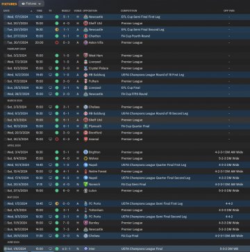The height and width of the screenshot is (252, 250).
Task: Click the West Ham club crest
Action: pyautogui.click(x=85, y=56)
